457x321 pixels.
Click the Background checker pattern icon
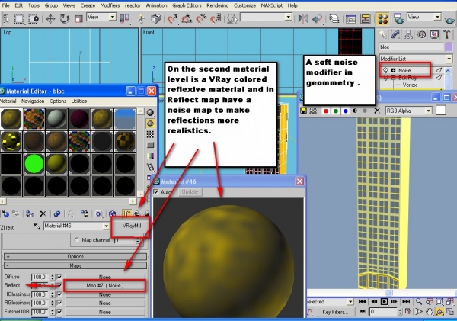(150, 134)
